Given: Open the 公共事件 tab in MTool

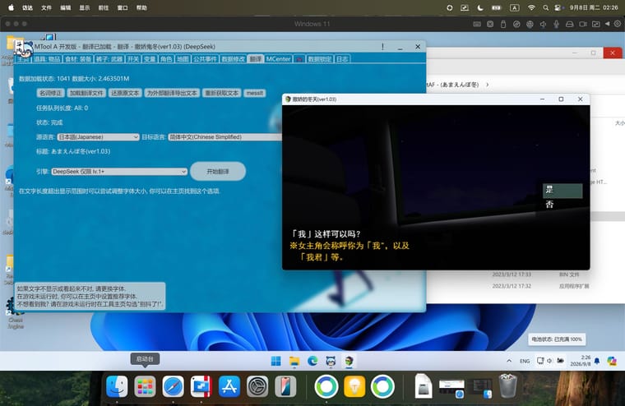Looking at the screenshot, I should tap(205, 59).
